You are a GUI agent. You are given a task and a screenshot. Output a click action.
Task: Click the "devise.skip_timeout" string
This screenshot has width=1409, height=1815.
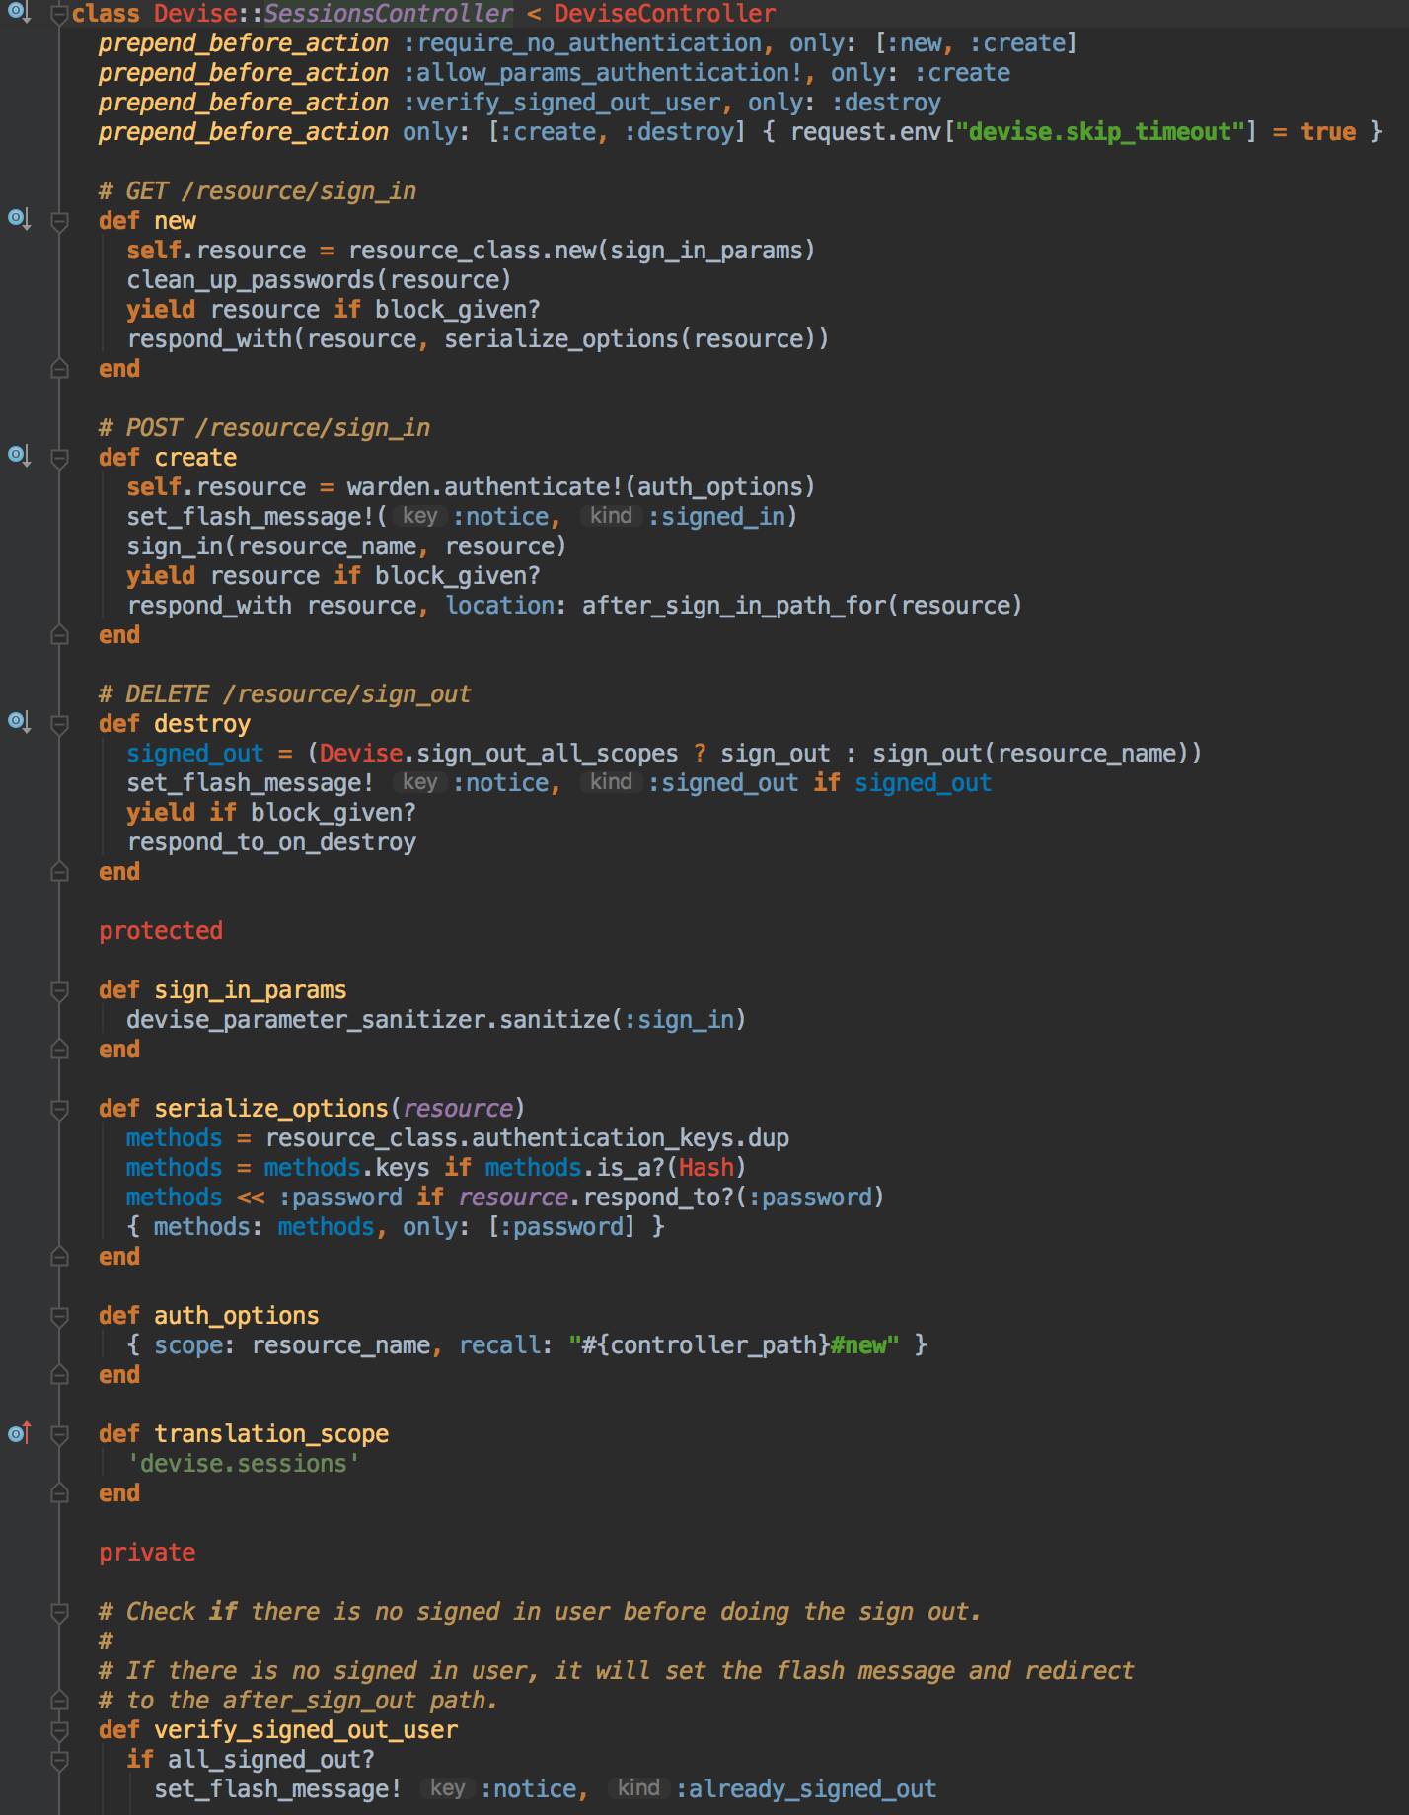pyautogui.click(x=1100, y=132)
